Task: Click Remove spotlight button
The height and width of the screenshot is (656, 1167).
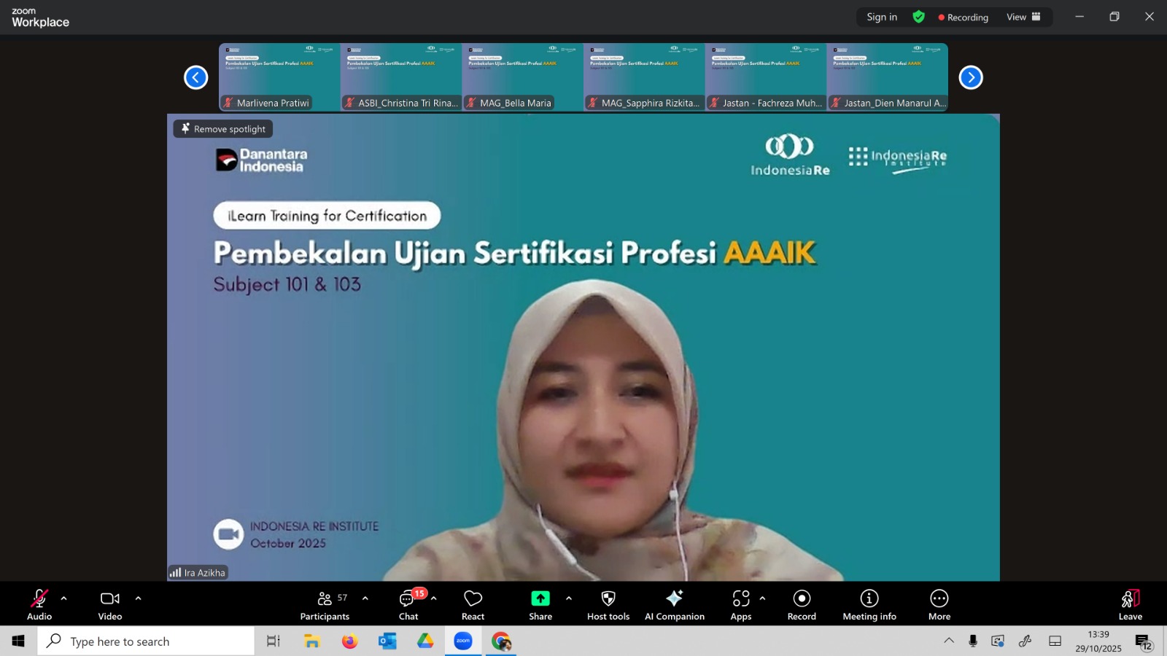Action: pos(223,129)
